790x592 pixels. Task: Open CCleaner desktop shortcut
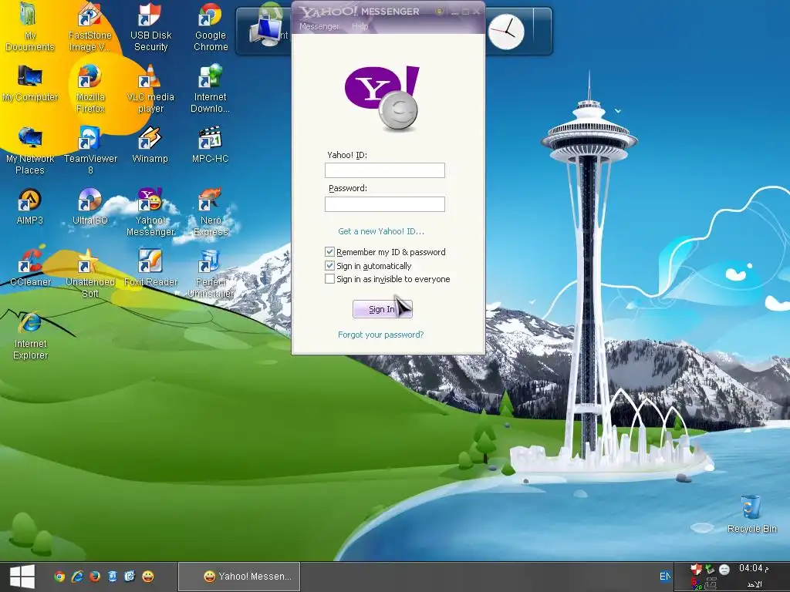(30, 267)
